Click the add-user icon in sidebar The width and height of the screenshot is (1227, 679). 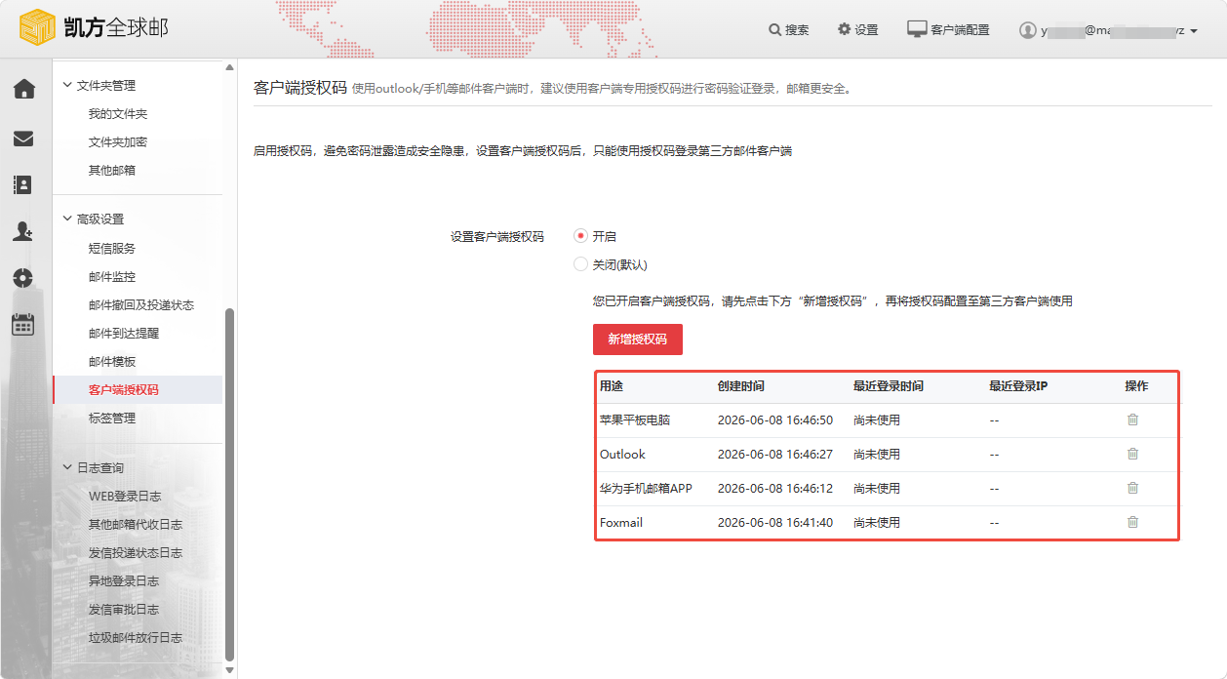[x=23, y=231]
